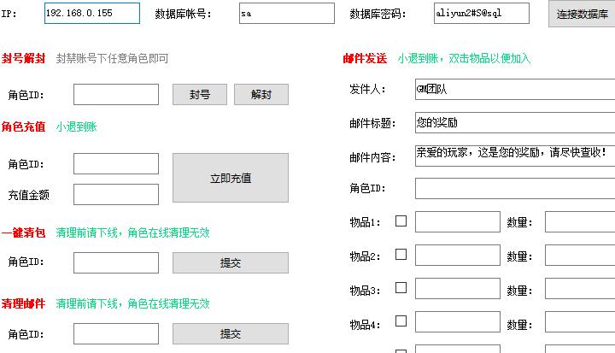Focus the 邮件标题 title field
615x353 pixels.
(x=515, y=122)
